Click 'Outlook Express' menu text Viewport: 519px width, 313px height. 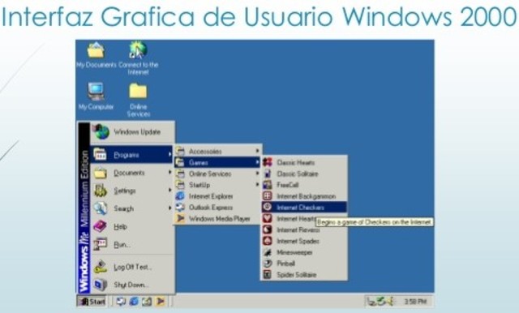point(211,208)
